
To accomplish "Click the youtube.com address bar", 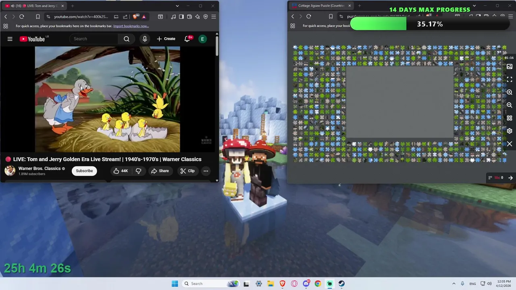I will coord(81,17).
